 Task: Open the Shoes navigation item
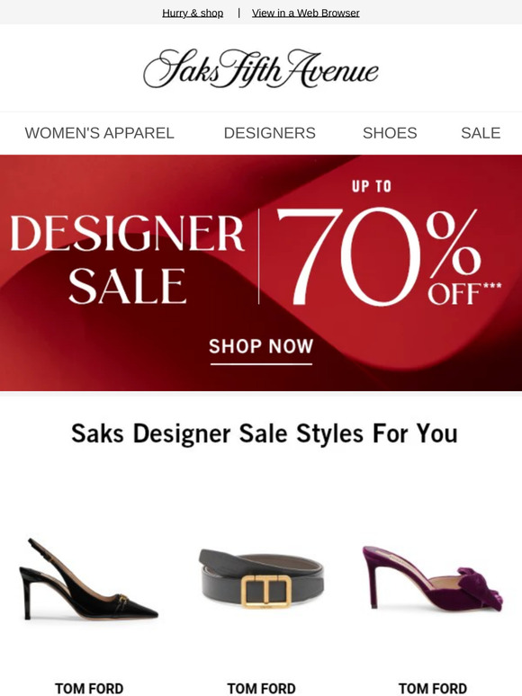(390, 133)
